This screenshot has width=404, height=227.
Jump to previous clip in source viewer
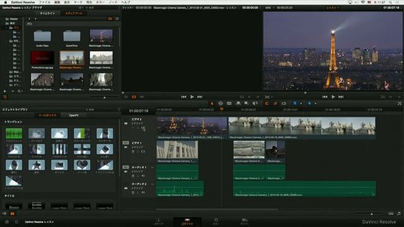click(184, 96)
